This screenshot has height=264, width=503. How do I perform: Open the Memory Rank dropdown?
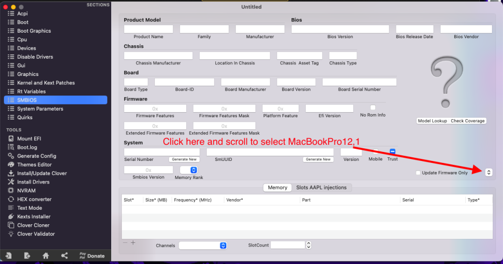(x=189, y=170)
